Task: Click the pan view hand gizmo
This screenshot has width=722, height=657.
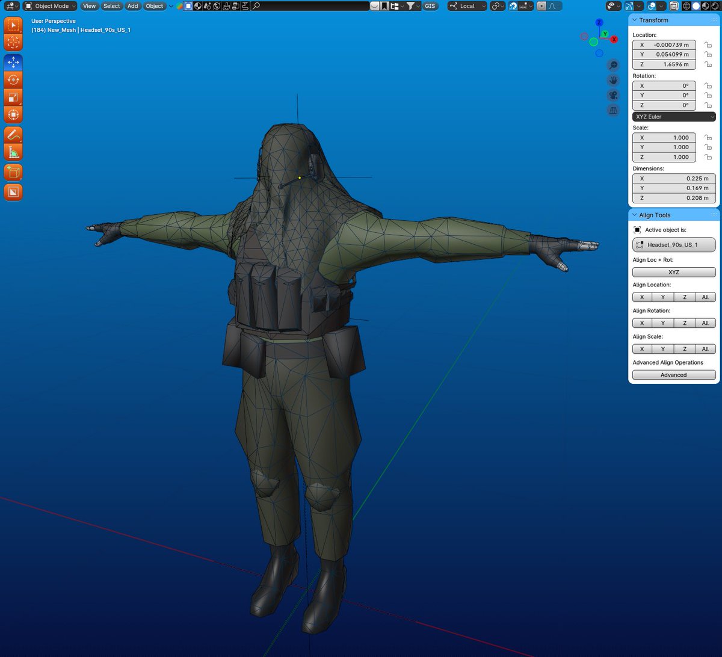Action: (x=613, y=80)
